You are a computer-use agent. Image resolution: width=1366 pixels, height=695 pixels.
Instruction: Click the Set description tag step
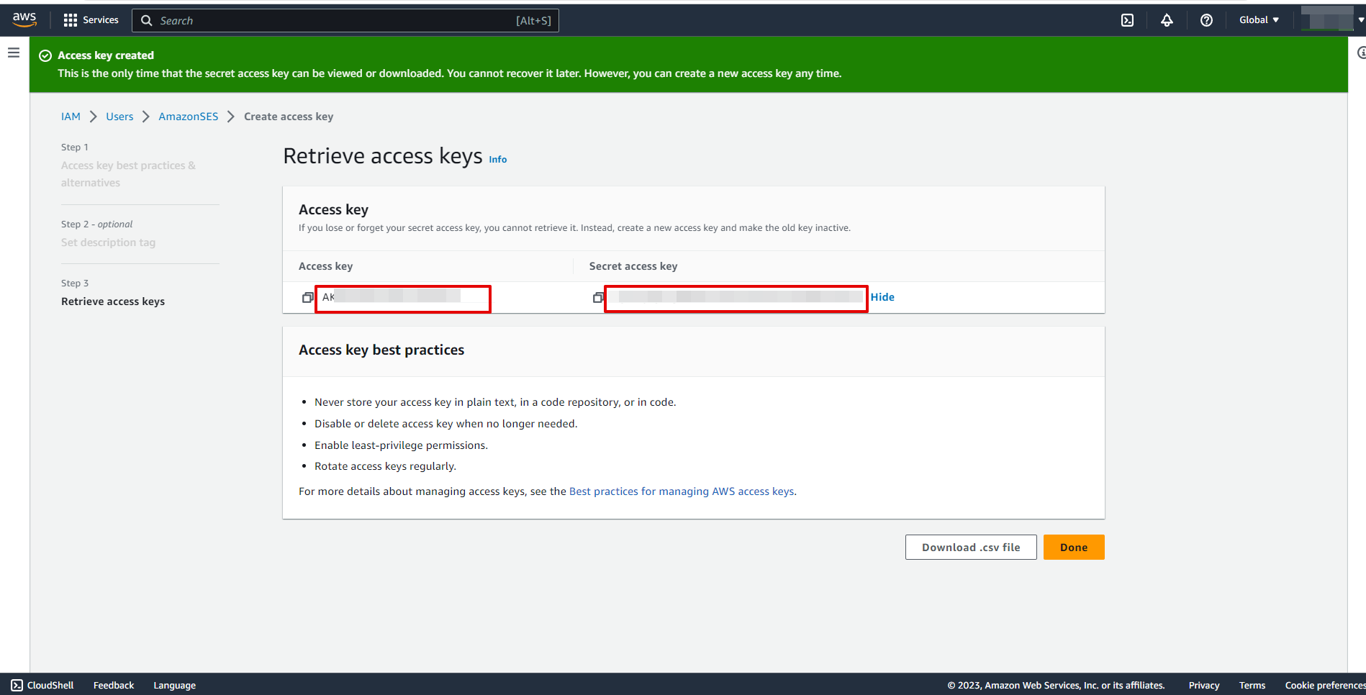coord(108,242)
